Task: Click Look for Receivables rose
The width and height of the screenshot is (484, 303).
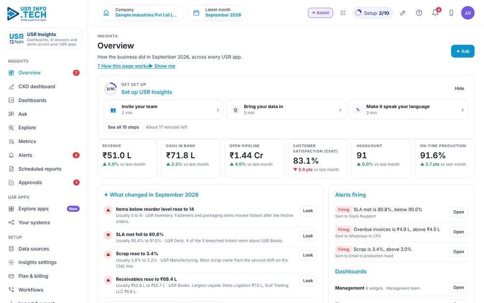Action: (x=308, y=281)
